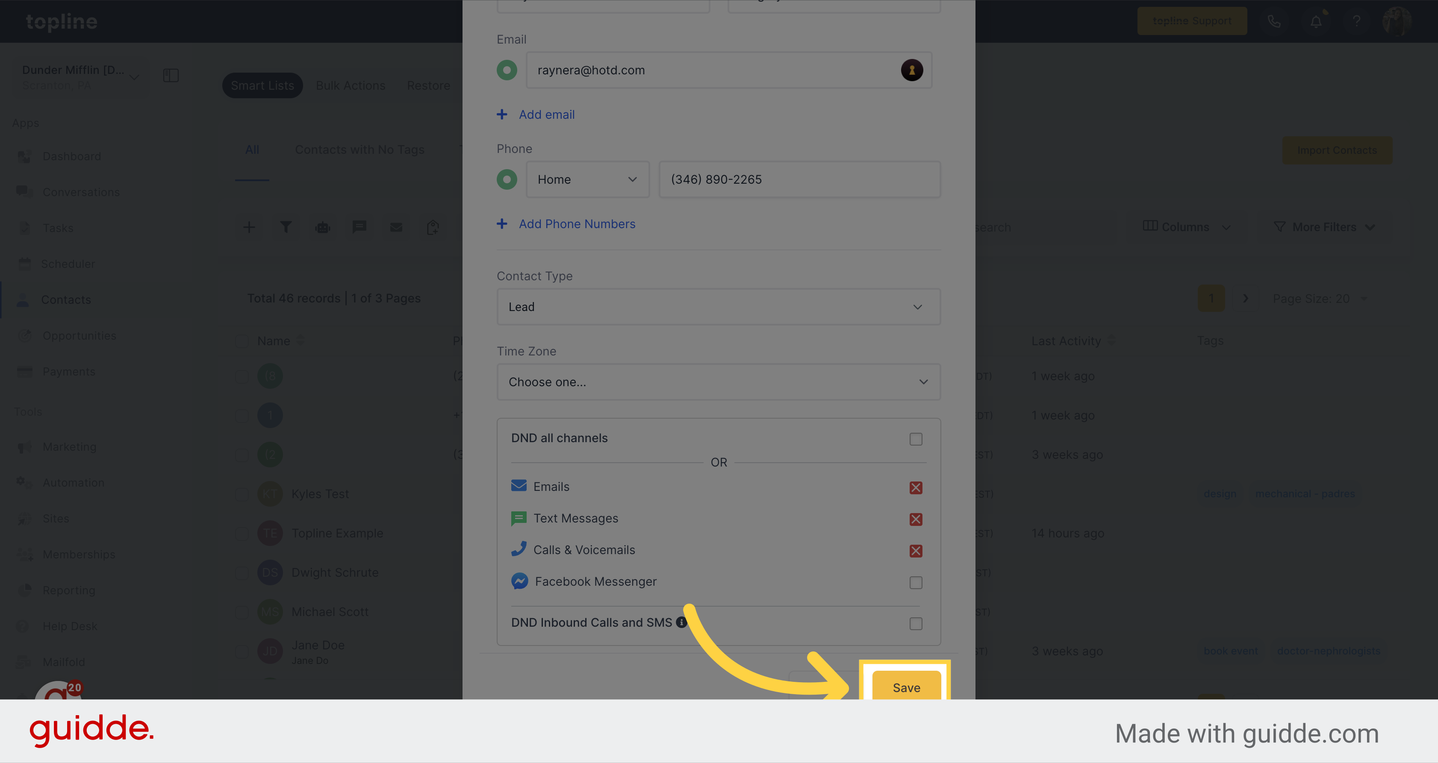Click the Save button
The width and height of the screenshot is (1438, 763).
tap(905, 687)
